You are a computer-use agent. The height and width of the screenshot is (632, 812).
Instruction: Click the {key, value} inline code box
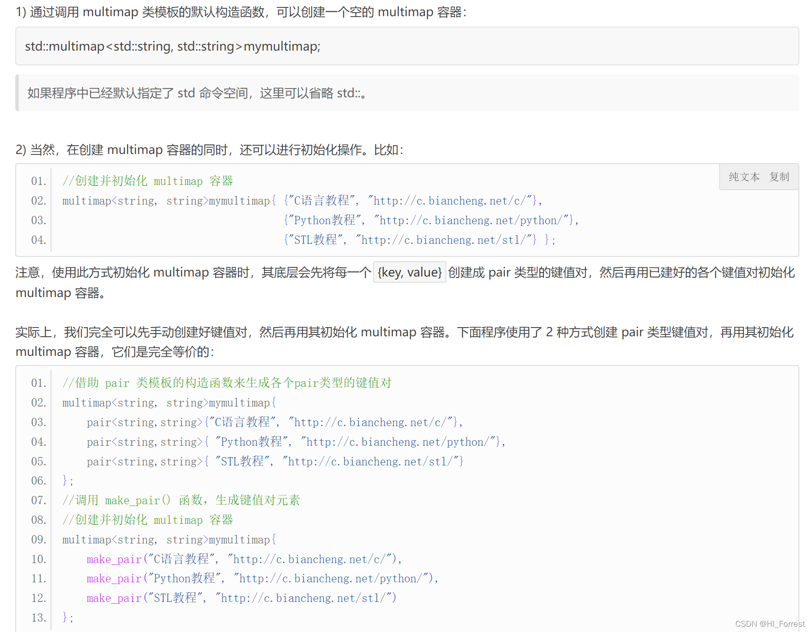[410, 272]
